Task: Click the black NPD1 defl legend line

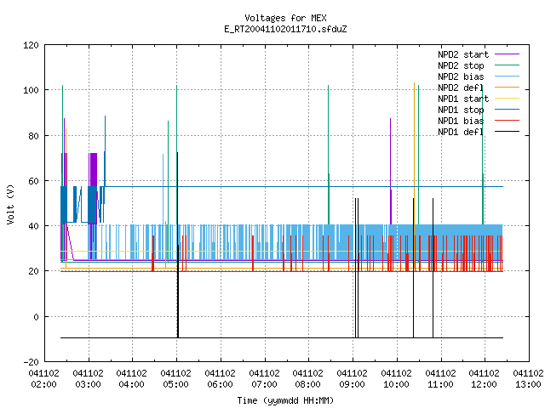Action: pos(508,132)
